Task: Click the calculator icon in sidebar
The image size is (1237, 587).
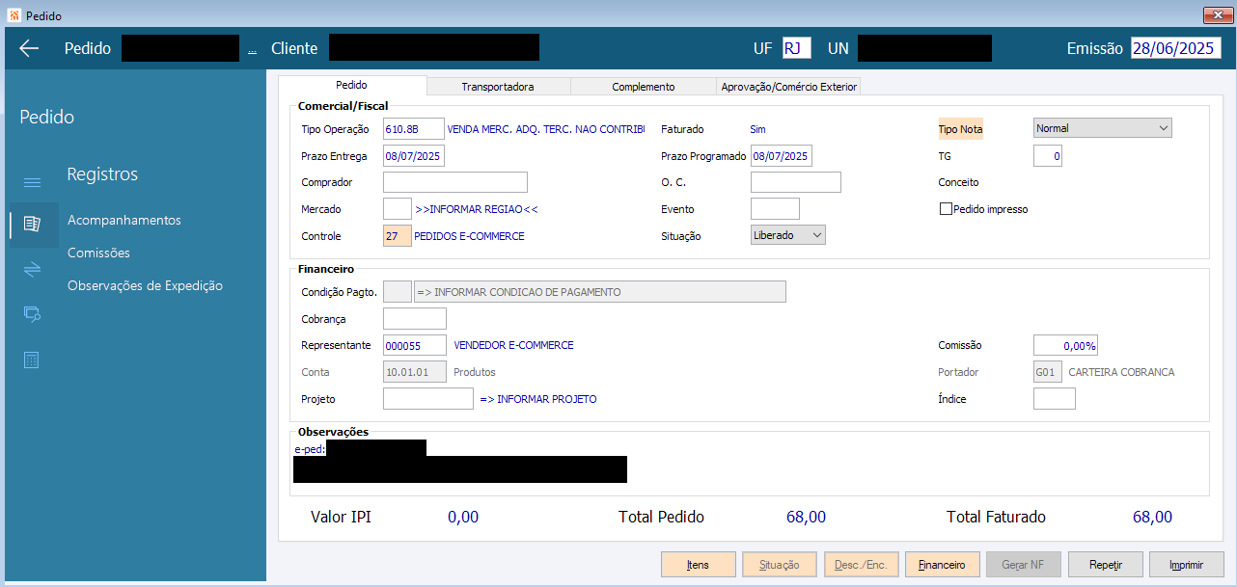Action: point(32,360)
